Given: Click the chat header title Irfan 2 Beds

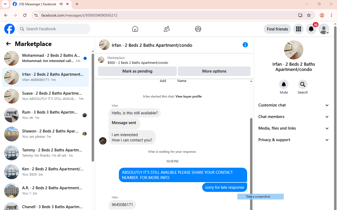Looking at the screenshot, I should click(x=152, y=45).
